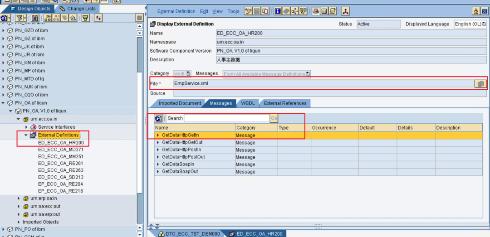
Task: Click the copy object icon in the editor toolbar
Action: [265, 11]
